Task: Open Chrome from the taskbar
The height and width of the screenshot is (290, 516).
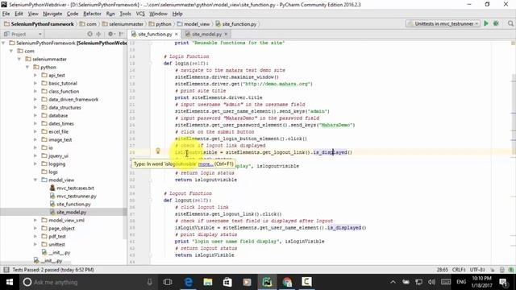Action: (x=287, y=282)
